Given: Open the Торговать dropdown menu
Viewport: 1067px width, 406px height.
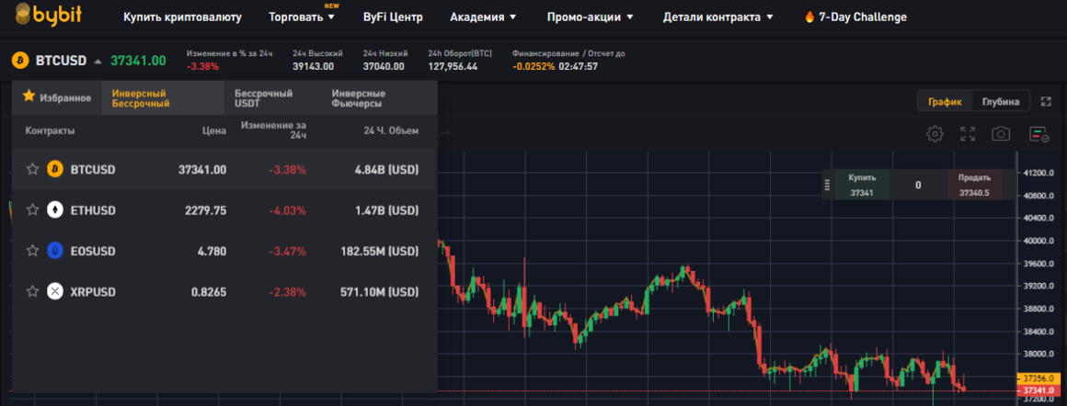Looking at the screenshot, I should [x=302, y=17].
